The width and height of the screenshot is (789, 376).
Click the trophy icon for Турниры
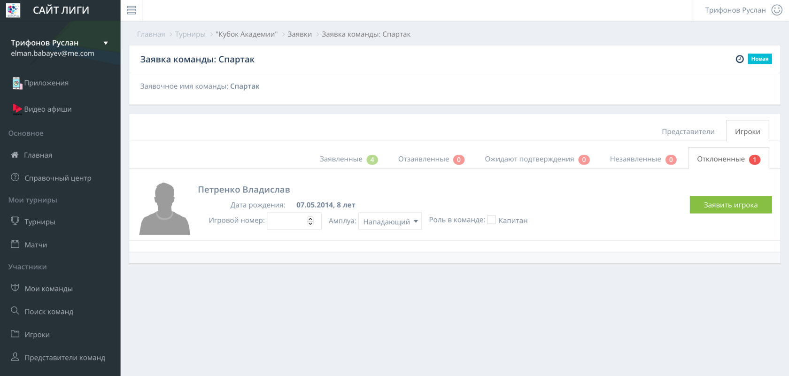point(15,221)
